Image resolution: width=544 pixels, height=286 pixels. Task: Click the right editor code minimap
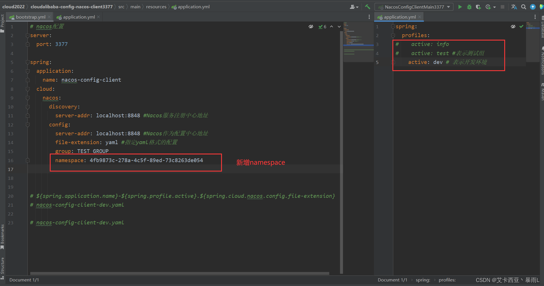[533, 42]
